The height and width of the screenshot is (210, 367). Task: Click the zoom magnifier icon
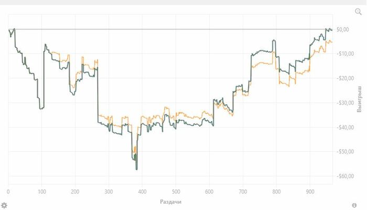pos(358,12)
